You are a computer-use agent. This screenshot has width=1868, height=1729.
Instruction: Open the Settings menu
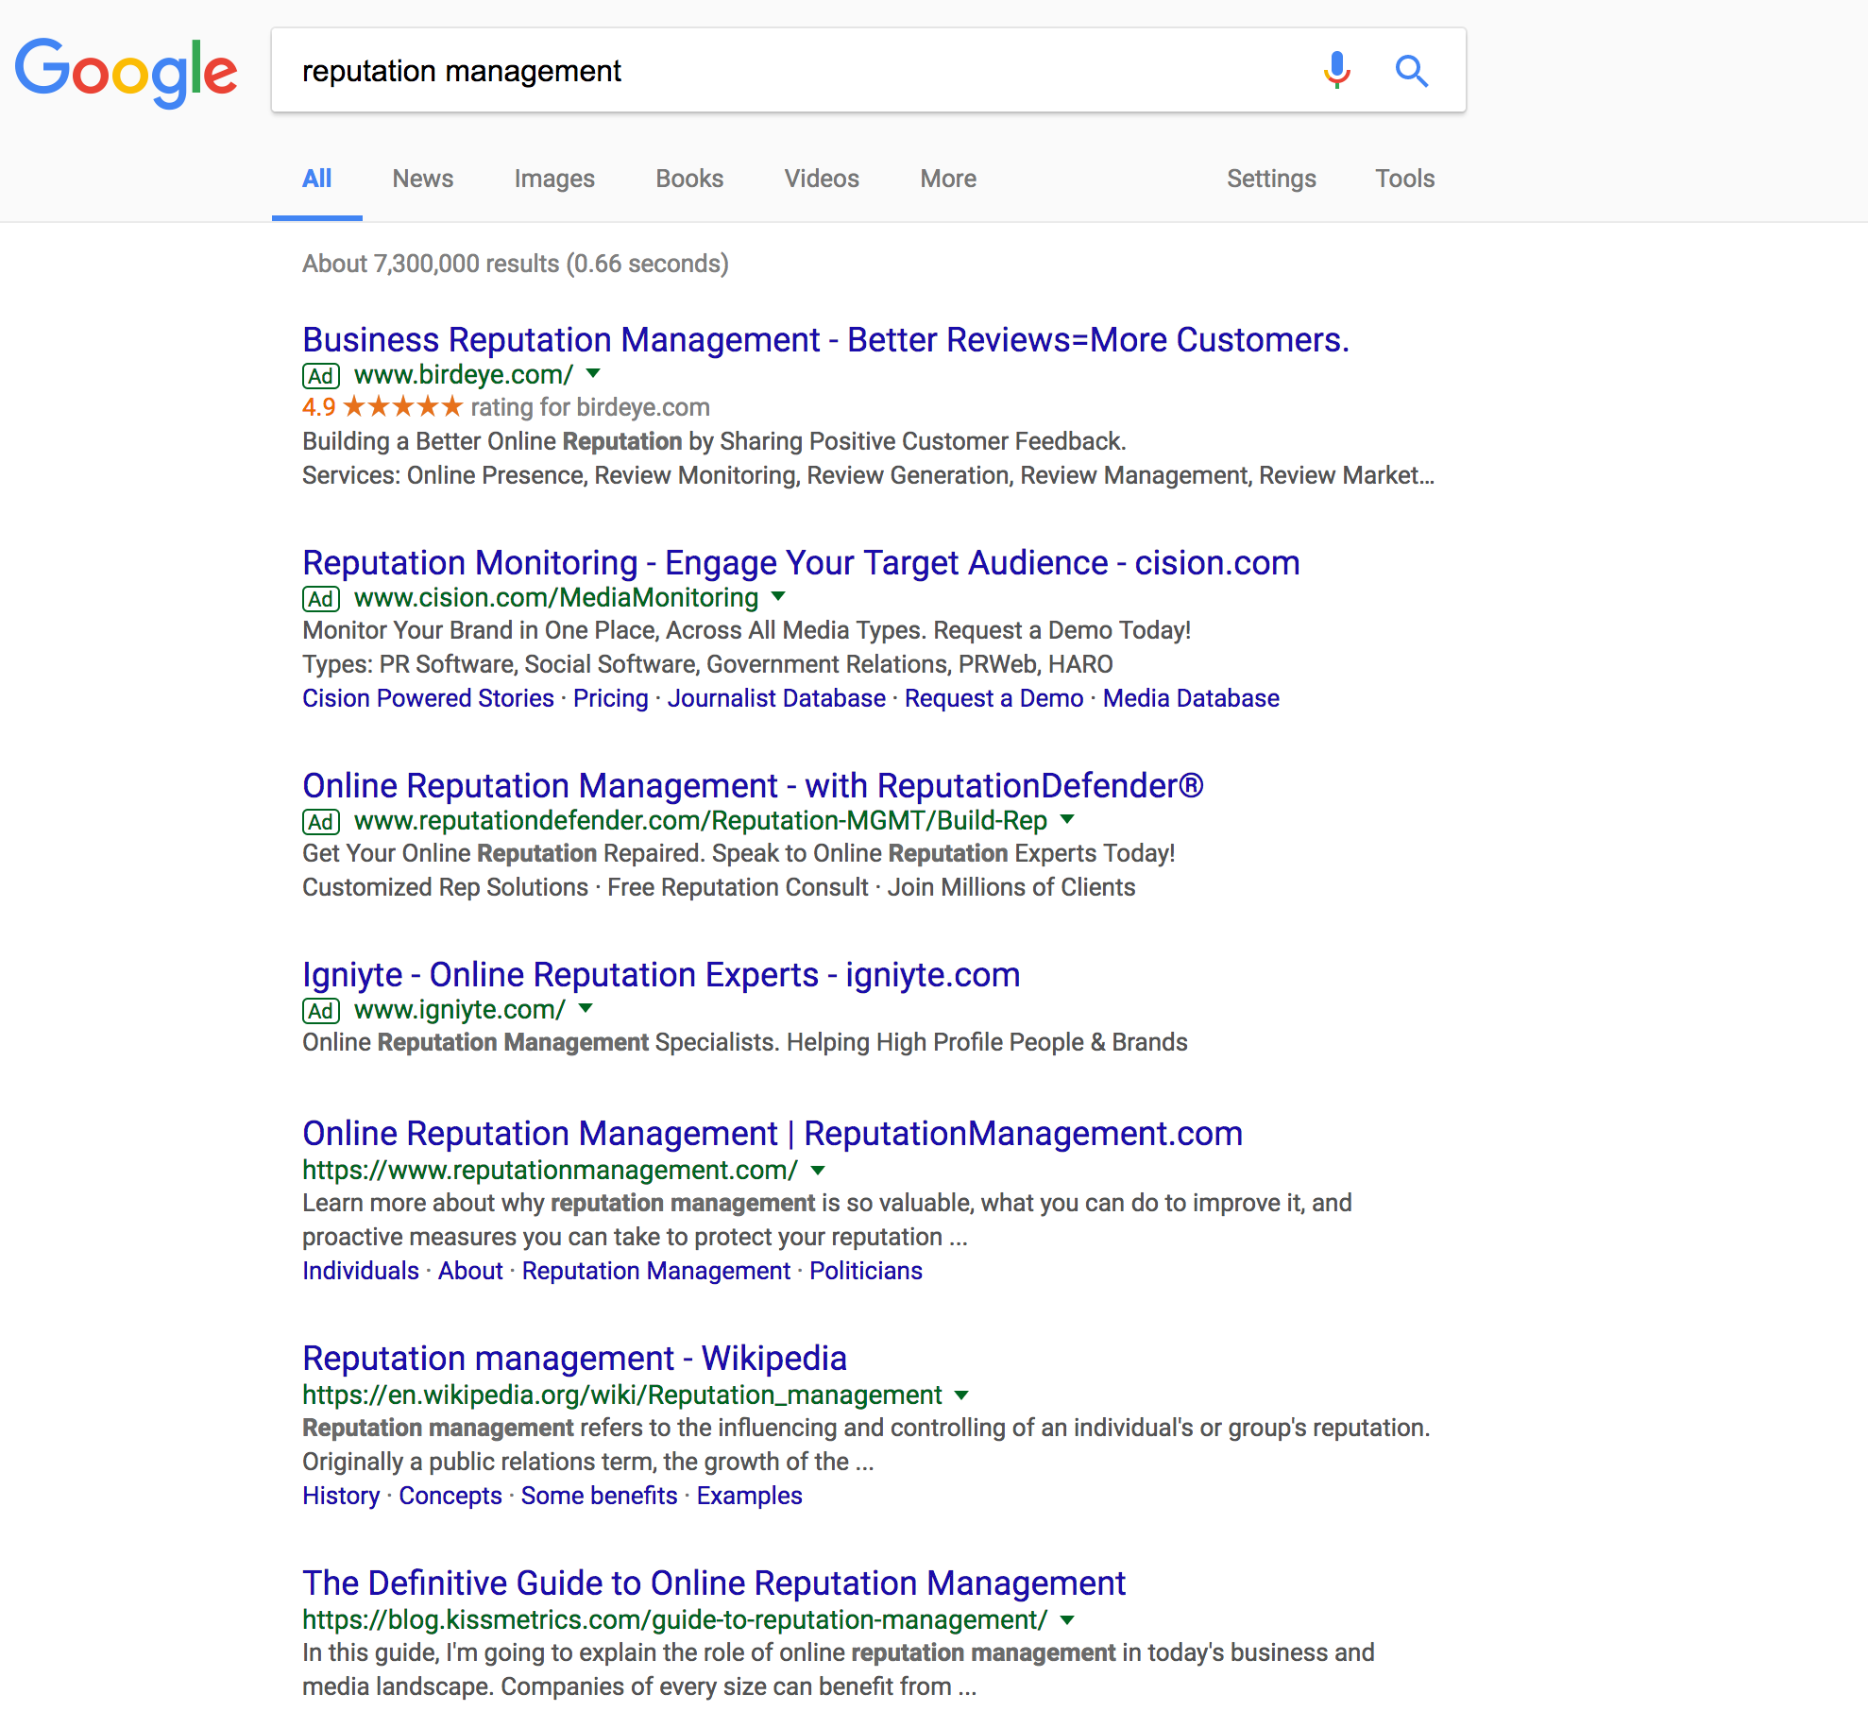(x=1271, y=179)
